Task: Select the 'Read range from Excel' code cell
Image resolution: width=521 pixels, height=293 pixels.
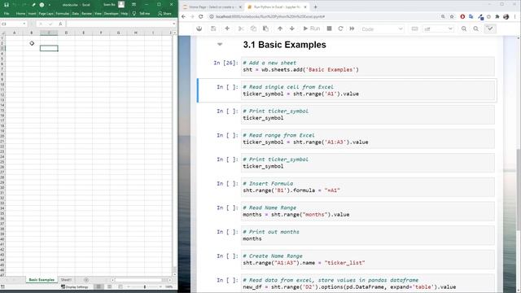Action: click(x=368, y=139)
